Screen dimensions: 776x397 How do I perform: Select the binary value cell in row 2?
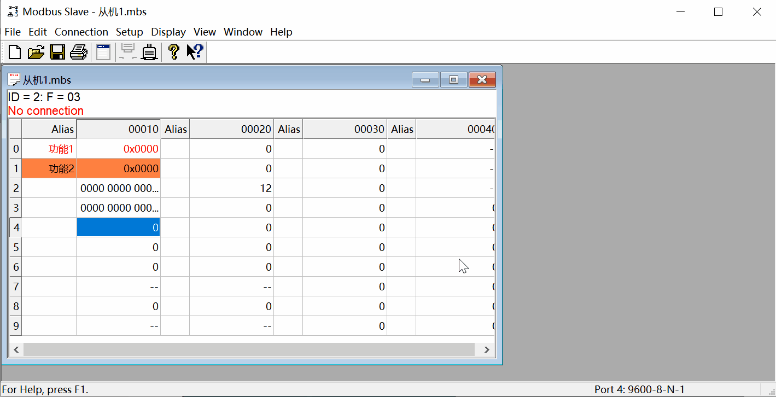point(119,188)
